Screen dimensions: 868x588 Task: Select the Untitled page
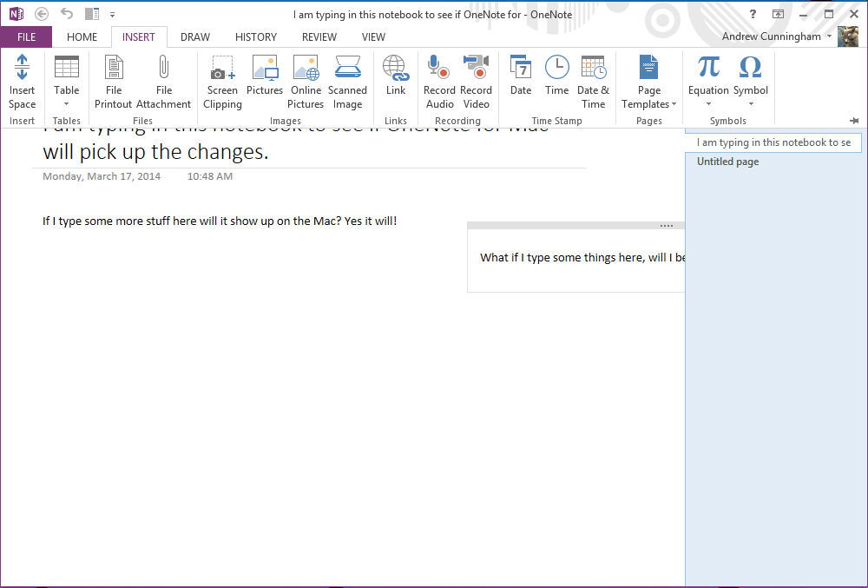(727, 162)
